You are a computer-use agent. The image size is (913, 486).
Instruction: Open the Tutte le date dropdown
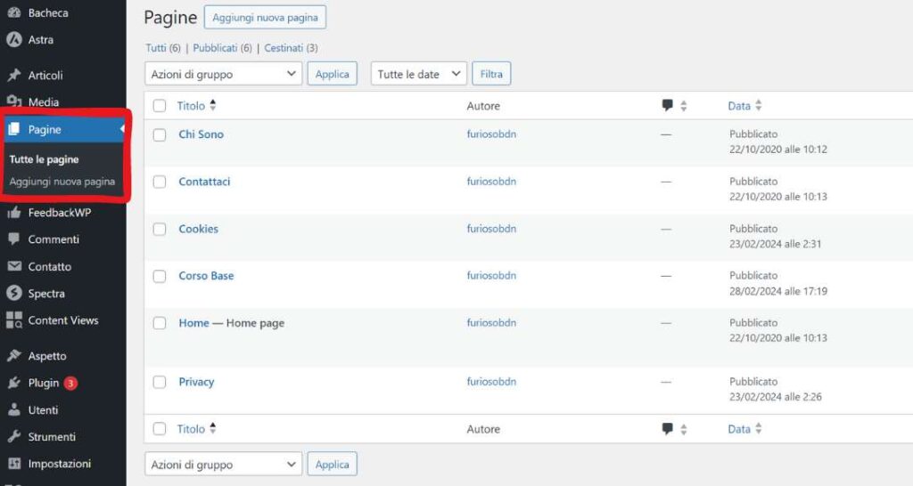click(419, 74)
